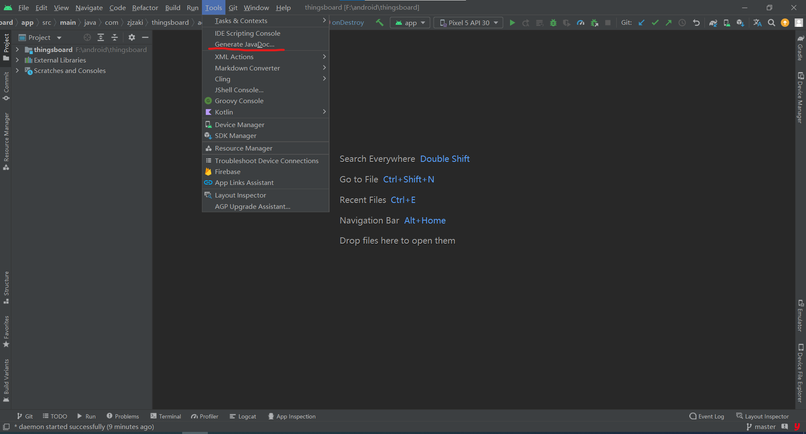Screen dimensions: 806x434
Task: Open the Problems tool window
Action: [x=123, y=416]
